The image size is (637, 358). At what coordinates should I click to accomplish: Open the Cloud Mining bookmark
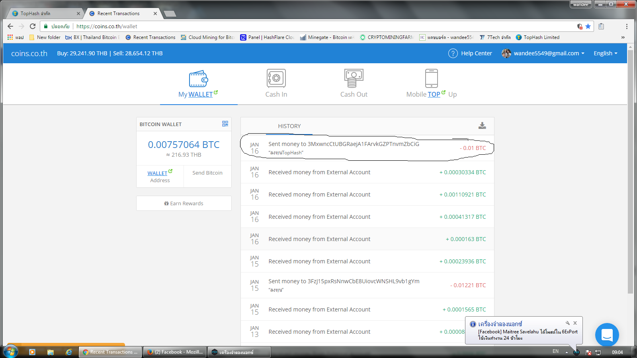tap(208, 37)
